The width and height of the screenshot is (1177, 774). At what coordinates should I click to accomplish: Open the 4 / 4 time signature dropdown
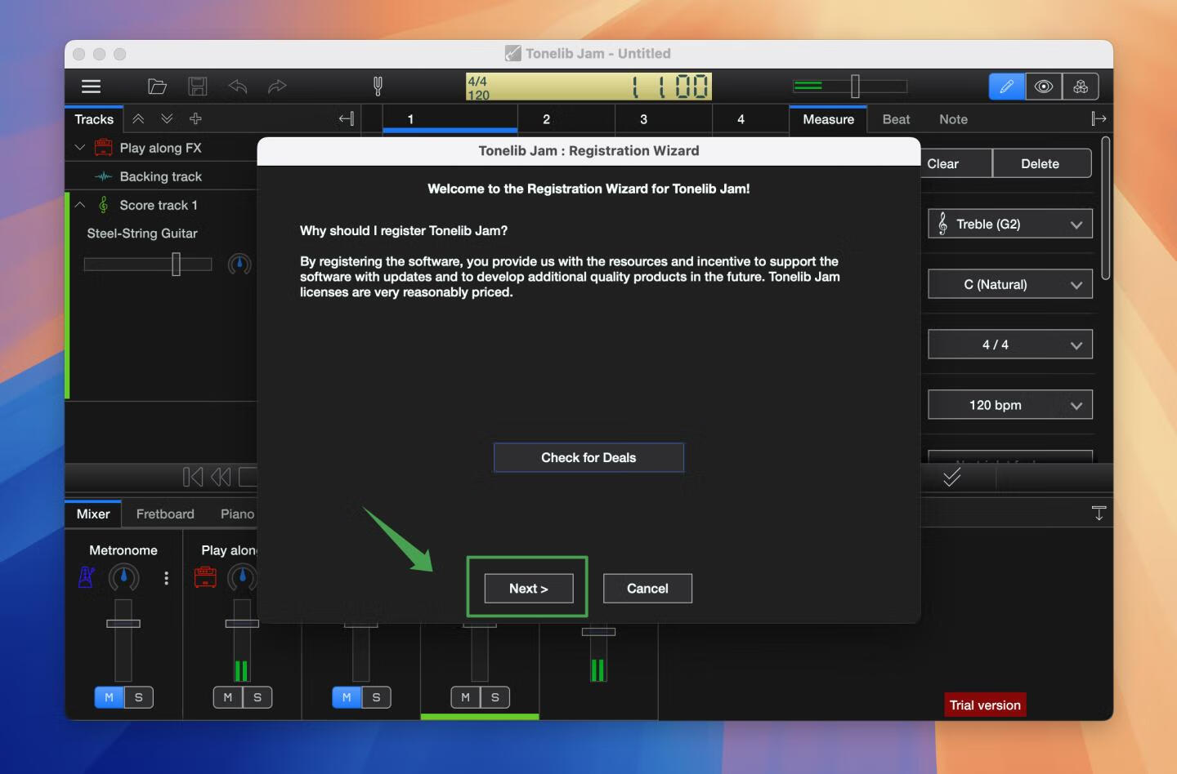tap(1010, 345)
